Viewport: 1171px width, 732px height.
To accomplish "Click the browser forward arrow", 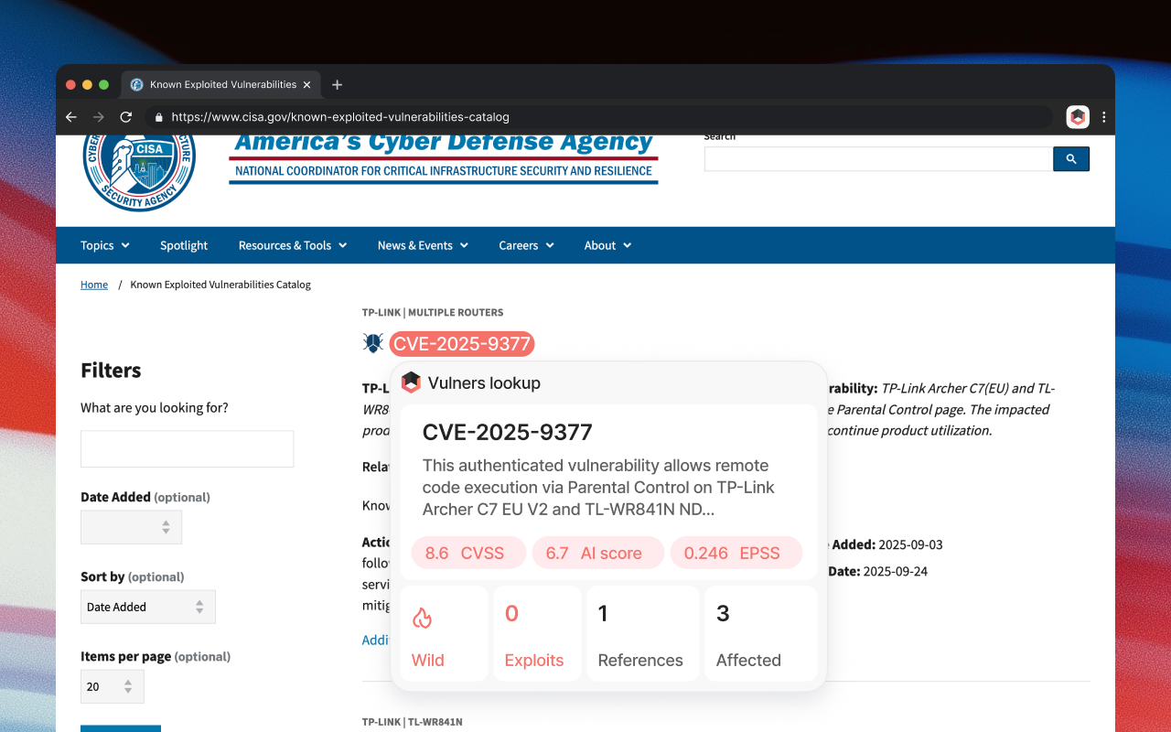I will [x=99, y=117].
